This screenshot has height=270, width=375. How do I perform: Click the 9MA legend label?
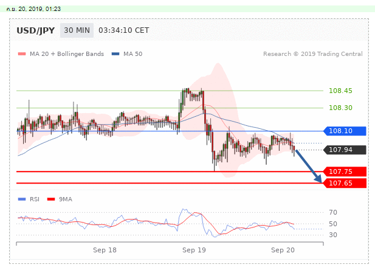(66, 199)
